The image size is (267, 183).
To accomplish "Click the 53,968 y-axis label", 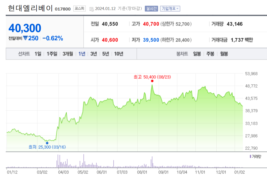I will click(x=251, y=73).
